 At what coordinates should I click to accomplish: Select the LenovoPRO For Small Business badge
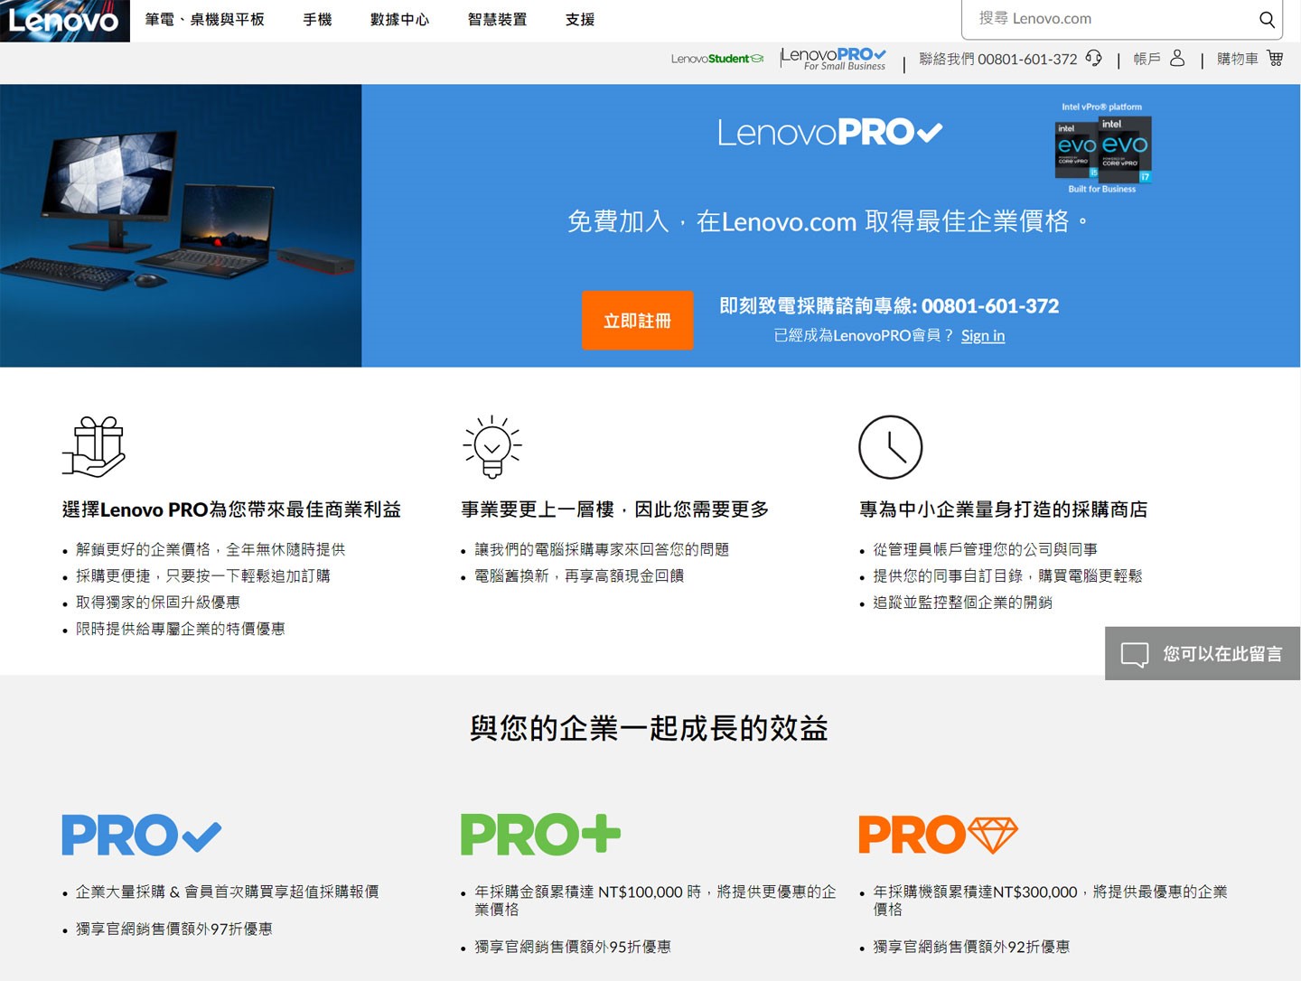tap(833, 58)
